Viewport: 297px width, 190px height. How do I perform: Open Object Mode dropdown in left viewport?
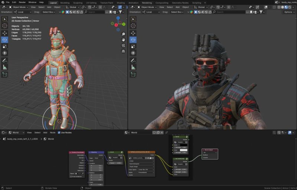(19, 7)
